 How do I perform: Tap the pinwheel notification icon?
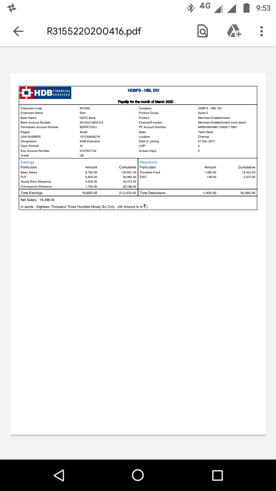point(12,8)
